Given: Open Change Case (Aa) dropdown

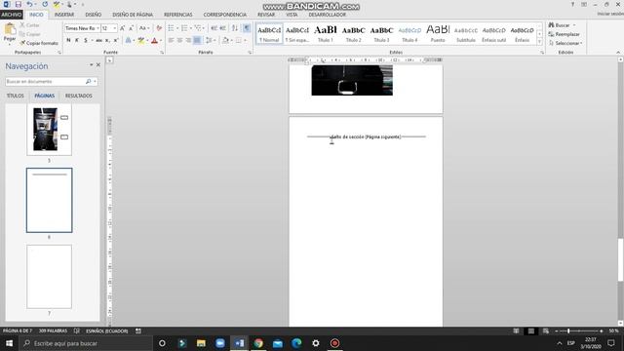Looking at the screenshot, I should click(144, 28).
